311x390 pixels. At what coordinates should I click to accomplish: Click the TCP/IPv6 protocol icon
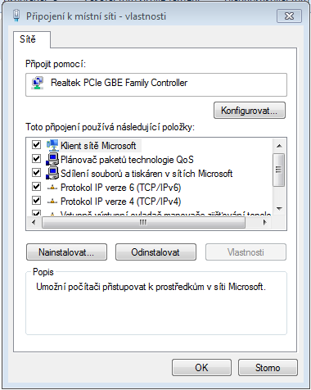coord(52,188)
